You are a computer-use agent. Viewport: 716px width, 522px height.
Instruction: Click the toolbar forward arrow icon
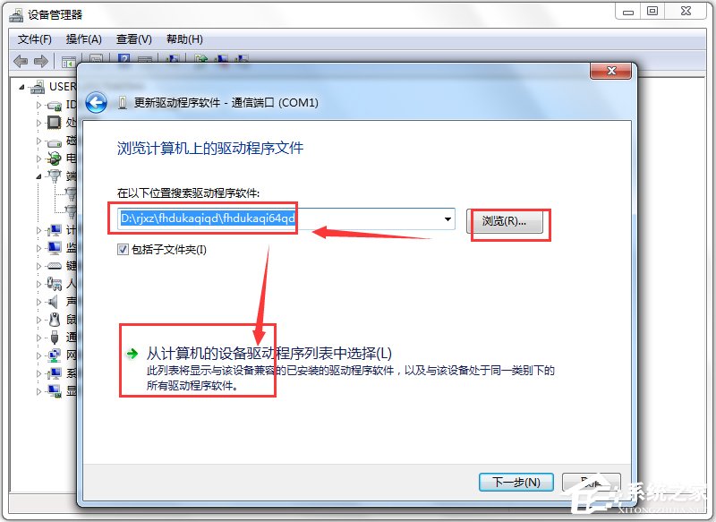pyautogui.click(x=41, y=61)
